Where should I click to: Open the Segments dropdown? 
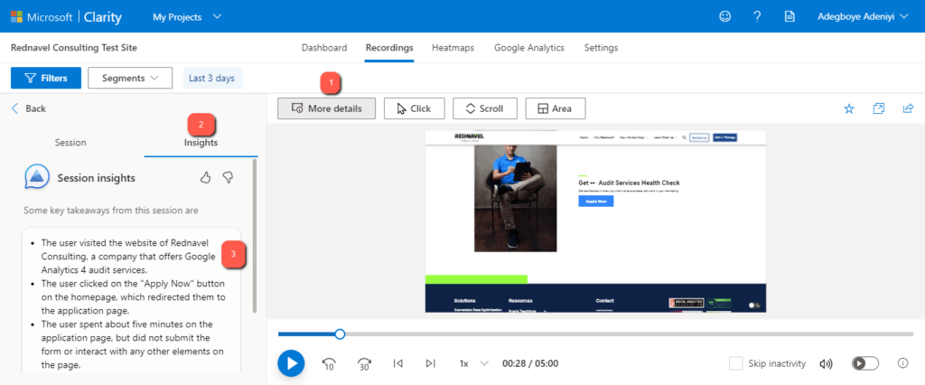(x=130, y=78)
